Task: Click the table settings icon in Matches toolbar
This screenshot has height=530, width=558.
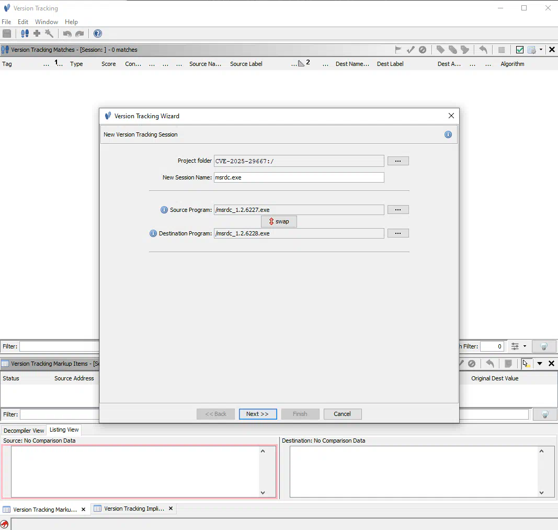Action: click(532, 50)
